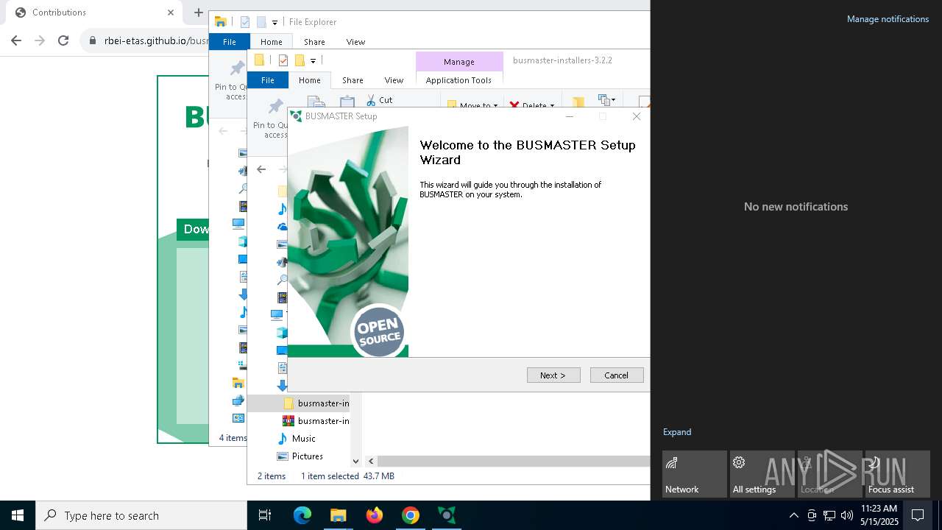Select the busmaster-in folder in navigation tree
Image resolution: width=942 pixels, height=530 pixels.
pos(315,403)
